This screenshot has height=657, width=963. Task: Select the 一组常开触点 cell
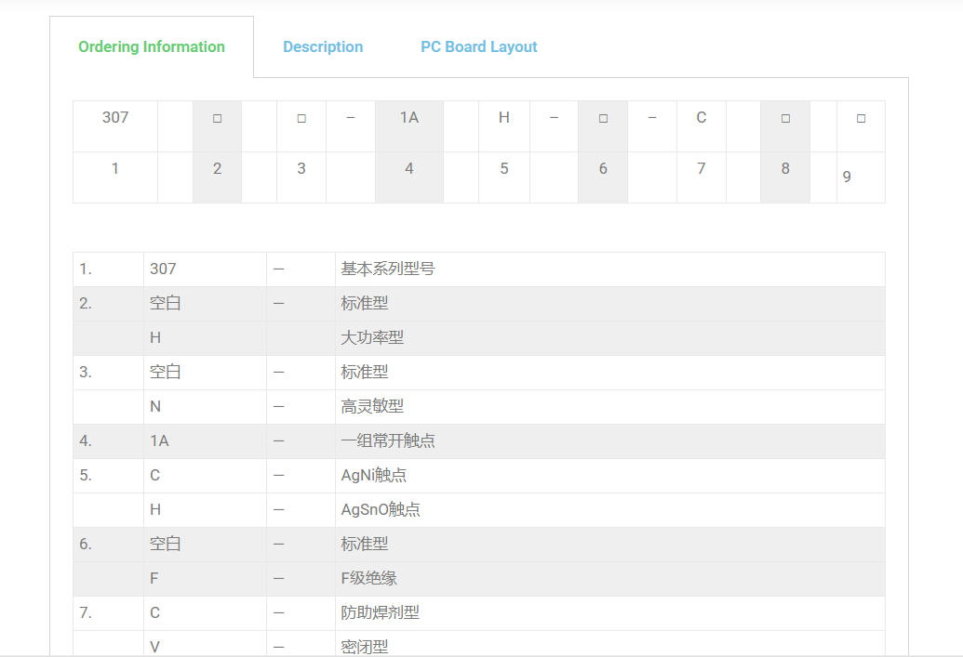[x=388, y=440]
